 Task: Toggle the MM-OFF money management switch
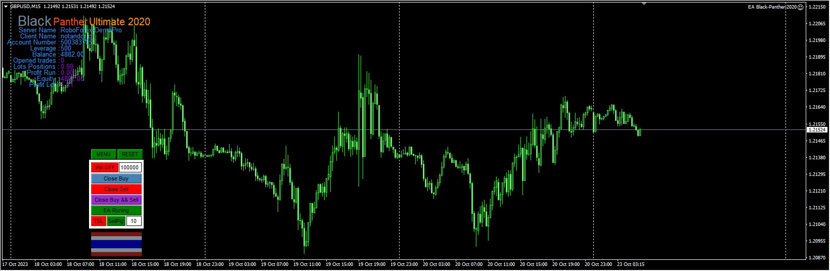(105, 167)
